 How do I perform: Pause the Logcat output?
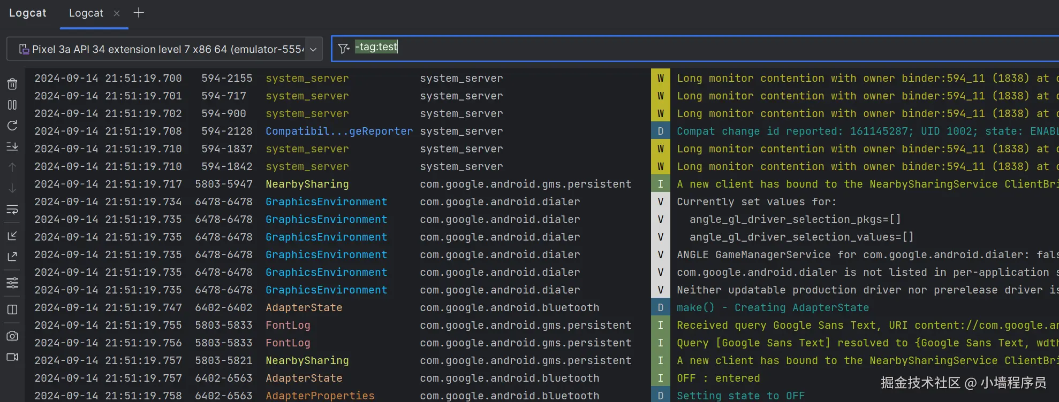click(x=12, y=105)
